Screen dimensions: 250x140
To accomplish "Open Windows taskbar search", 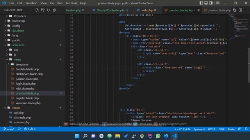I will (x=85, y=136).
